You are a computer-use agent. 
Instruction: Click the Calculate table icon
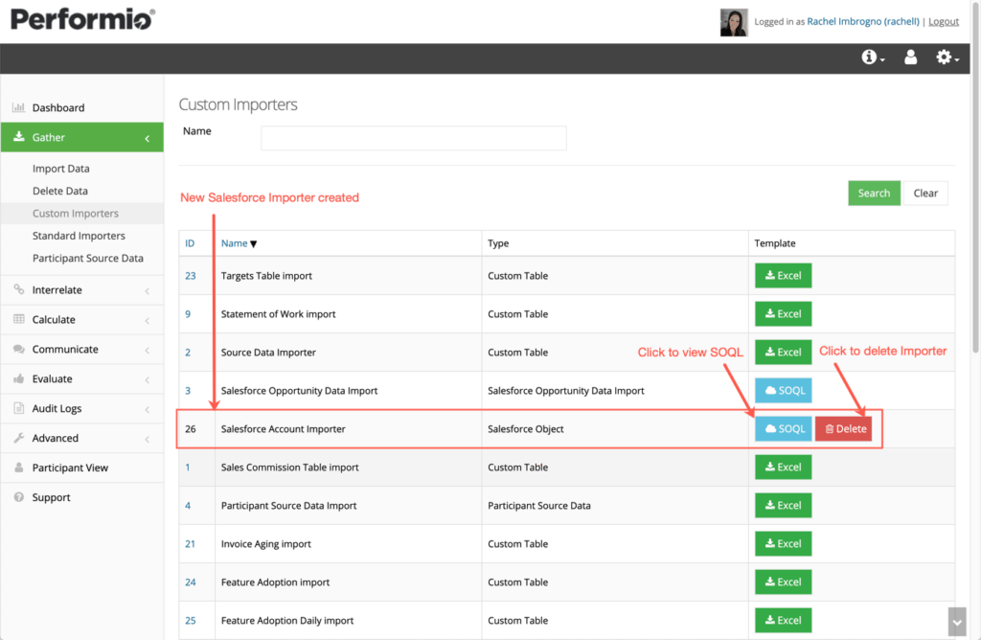click(19, 319)
